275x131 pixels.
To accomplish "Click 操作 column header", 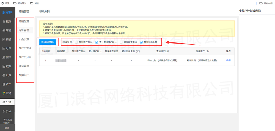I will 228,51.
